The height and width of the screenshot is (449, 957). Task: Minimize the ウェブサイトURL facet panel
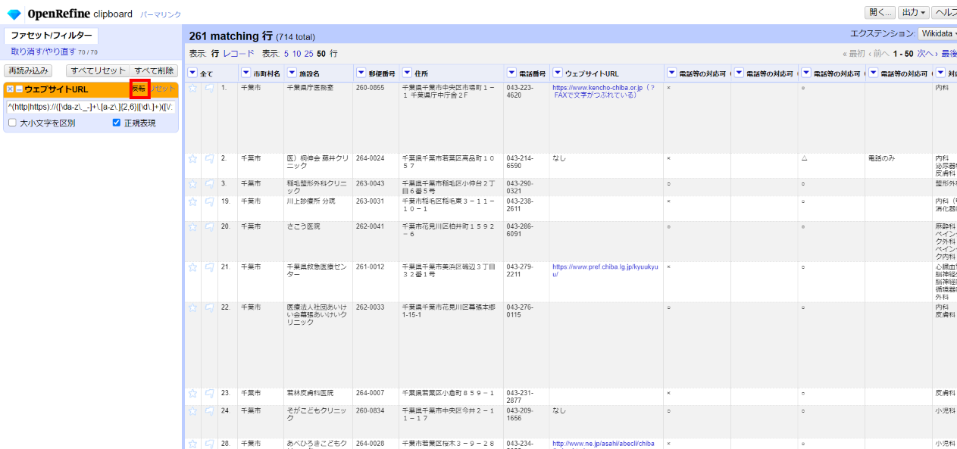pyautogui.click(x=19, y=89)
